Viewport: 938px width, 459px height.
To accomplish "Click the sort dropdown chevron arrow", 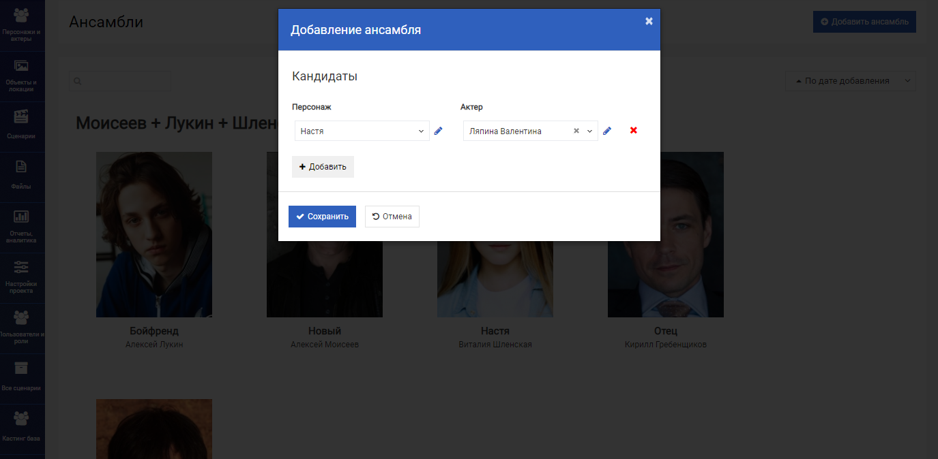I will pyautogui.click(x=908, y=81).
